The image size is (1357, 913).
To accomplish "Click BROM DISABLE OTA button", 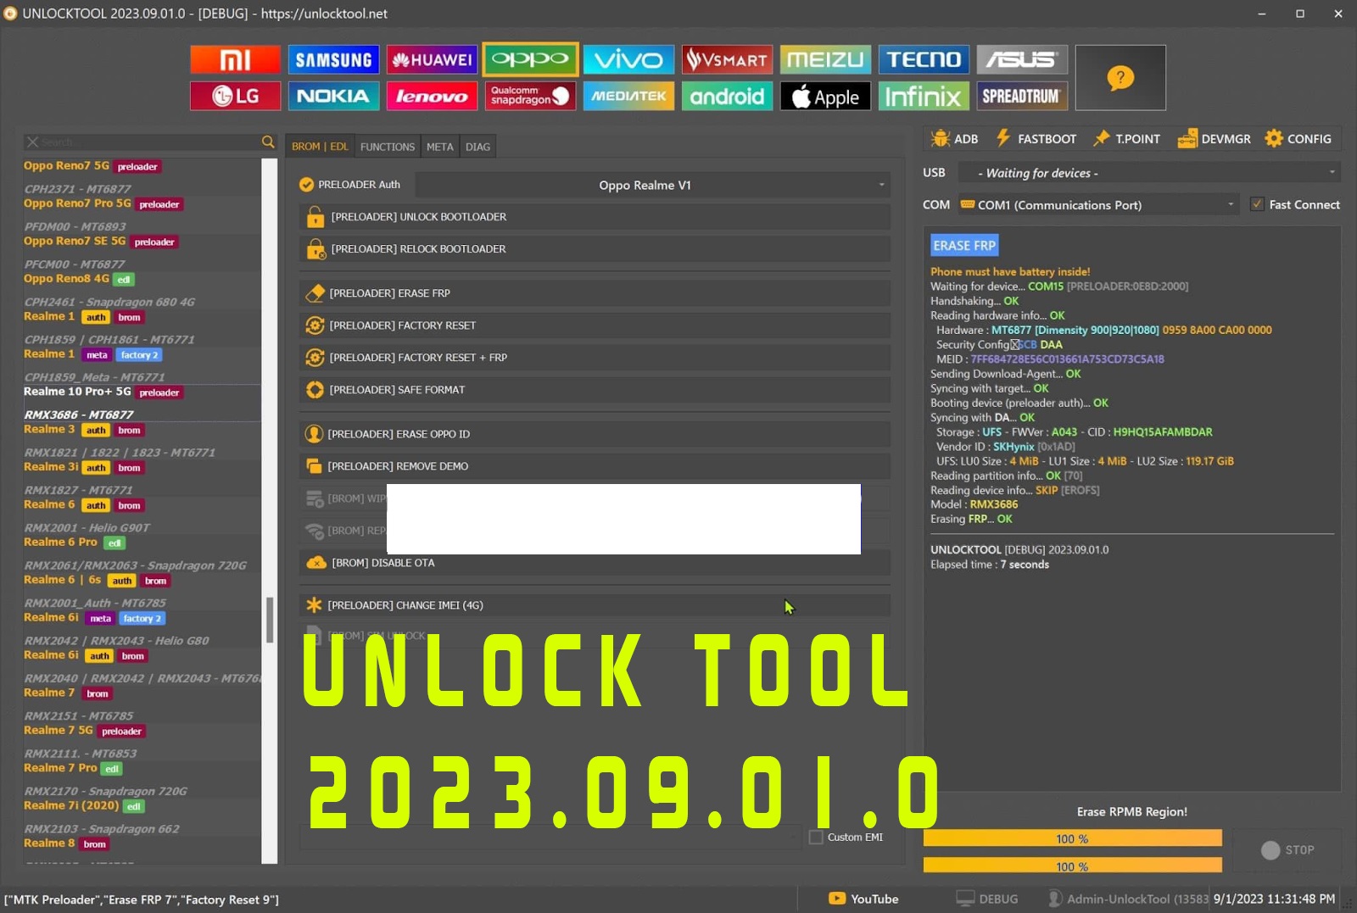I will 595,563.
